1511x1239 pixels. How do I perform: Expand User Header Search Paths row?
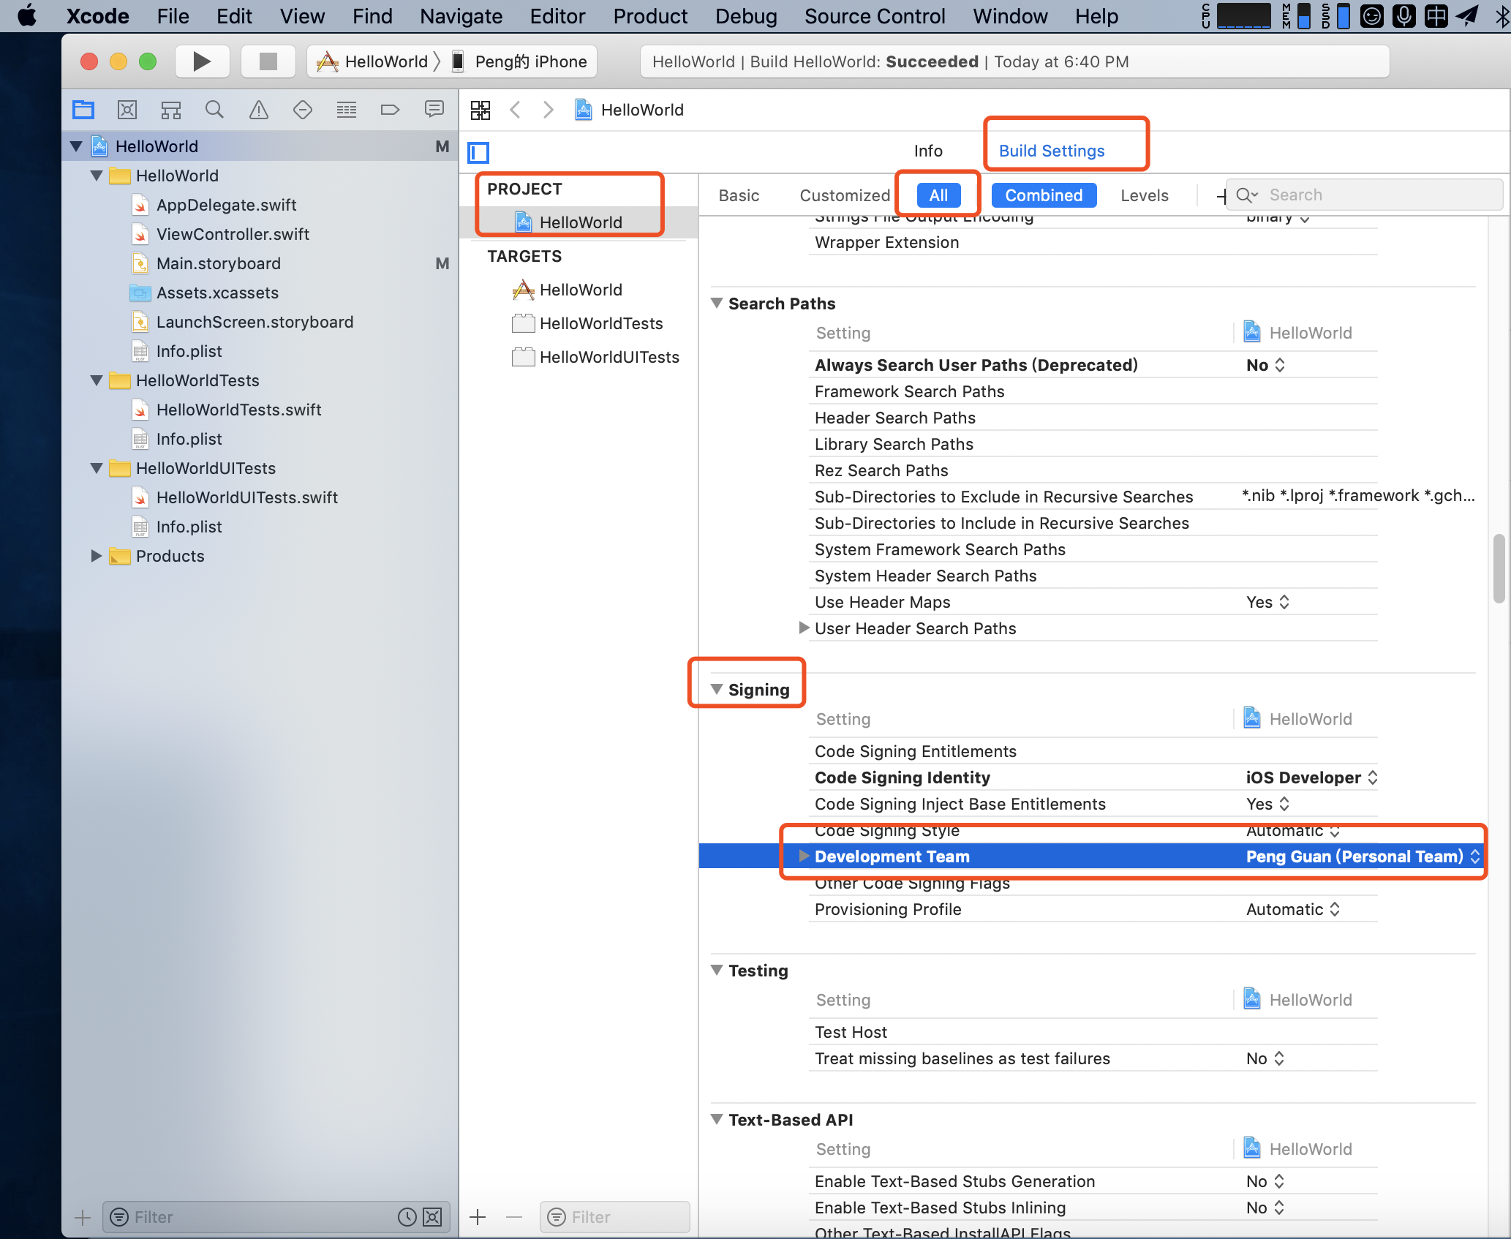click(x=804, y=628)
